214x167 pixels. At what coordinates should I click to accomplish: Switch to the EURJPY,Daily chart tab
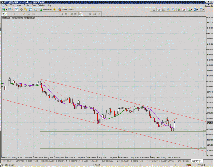(x=152, y=161)
